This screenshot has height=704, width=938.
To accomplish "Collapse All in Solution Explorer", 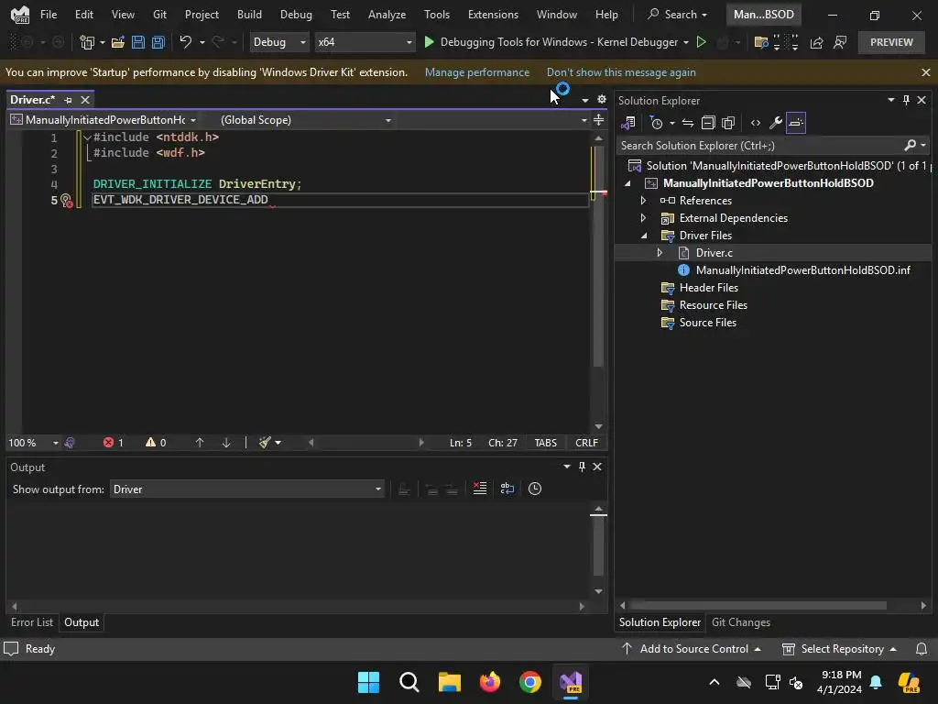I will tap(708, 123).
